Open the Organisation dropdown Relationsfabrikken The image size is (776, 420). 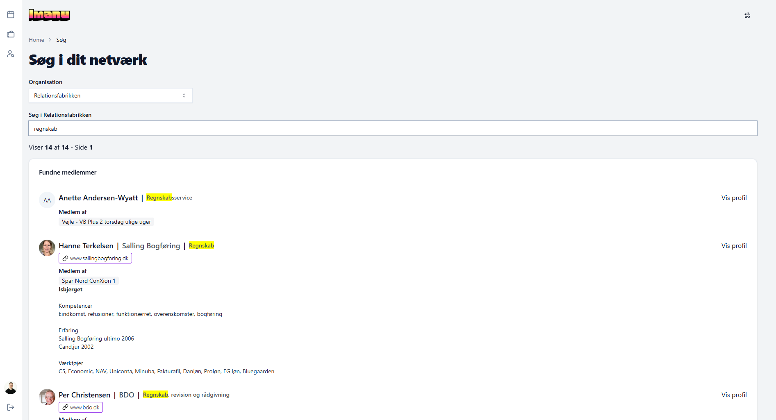pos(110,95)
